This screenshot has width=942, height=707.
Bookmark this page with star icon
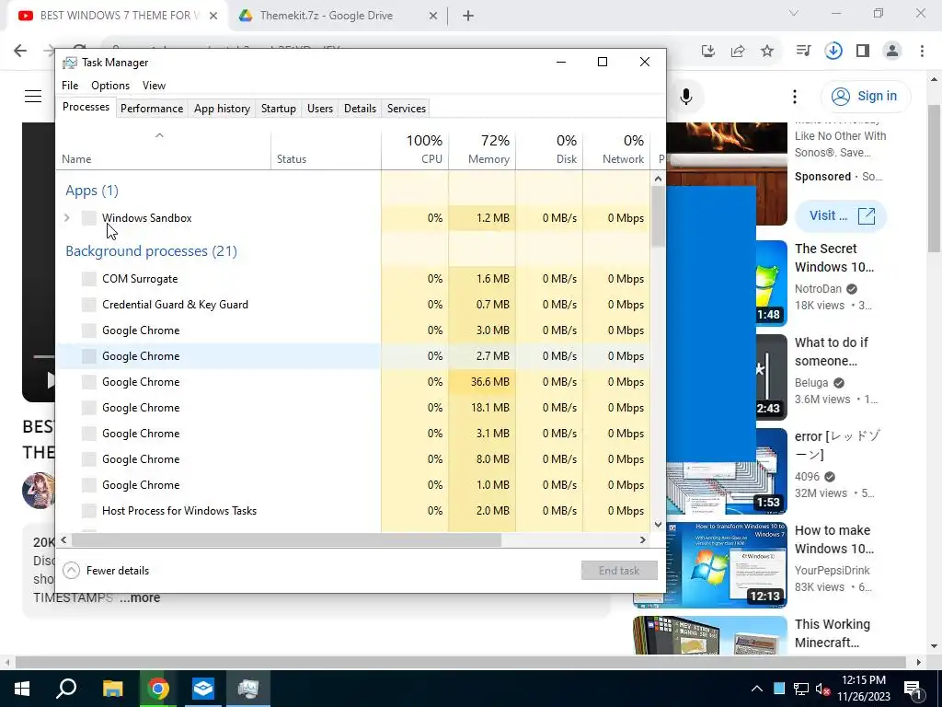pos(767,52)
